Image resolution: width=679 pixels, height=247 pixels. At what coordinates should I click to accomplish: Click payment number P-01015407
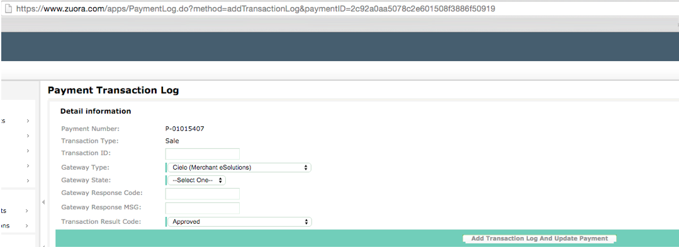(x=184, y=128)
